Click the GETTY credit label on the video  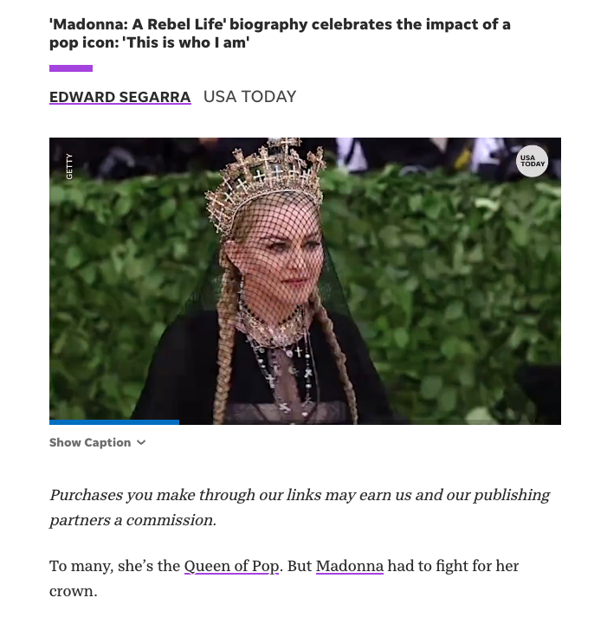[x=69, y=166]
